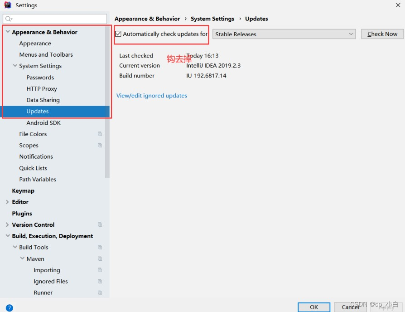Image resolution: width=405 pixels, height=312 pixels.
Task: Open Quick Lists settings
Action: point(33,168)
